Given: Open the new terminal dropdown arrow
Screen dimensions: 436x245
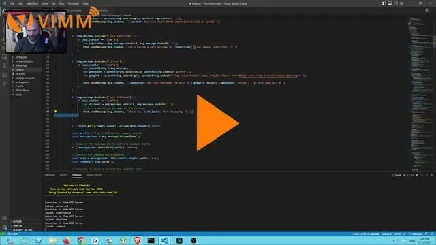Looking at the screenshot, I should (x=407, y=175).
